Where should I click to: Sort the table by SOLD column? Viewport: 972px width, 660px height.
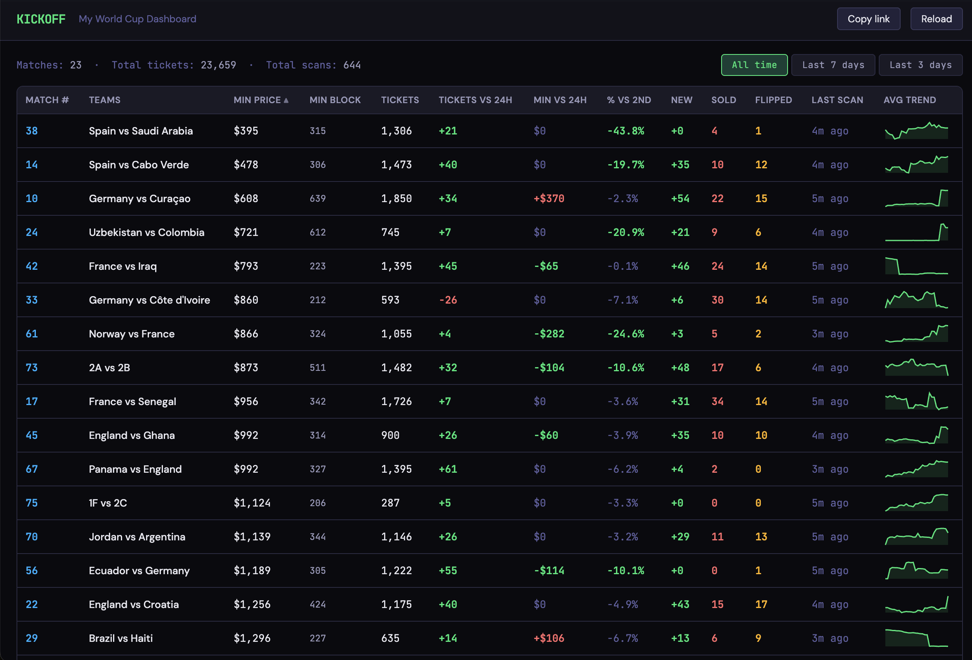[724, 100]
